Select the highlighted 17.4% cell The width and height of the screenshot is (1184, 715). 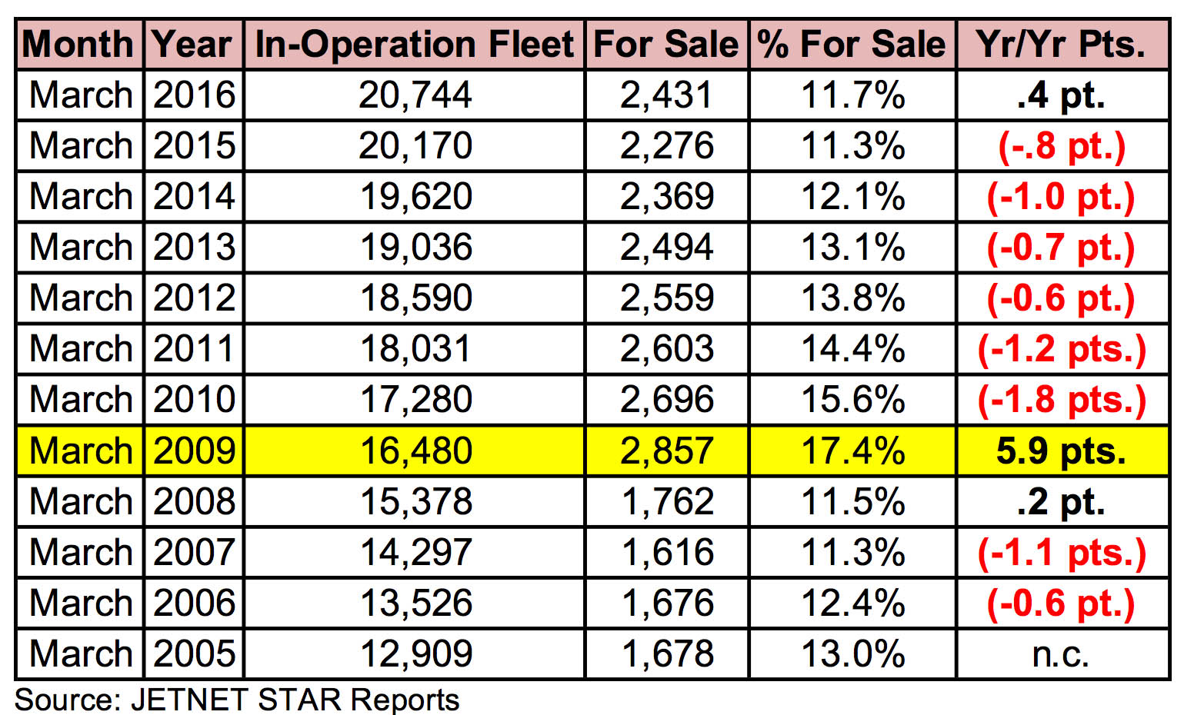(852, 451)
